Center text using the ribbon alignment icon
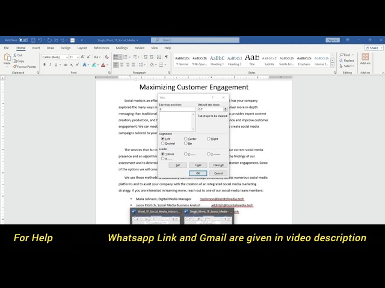Screen dimensions: 385x288 pyautogui.click(x=122, y=65)
